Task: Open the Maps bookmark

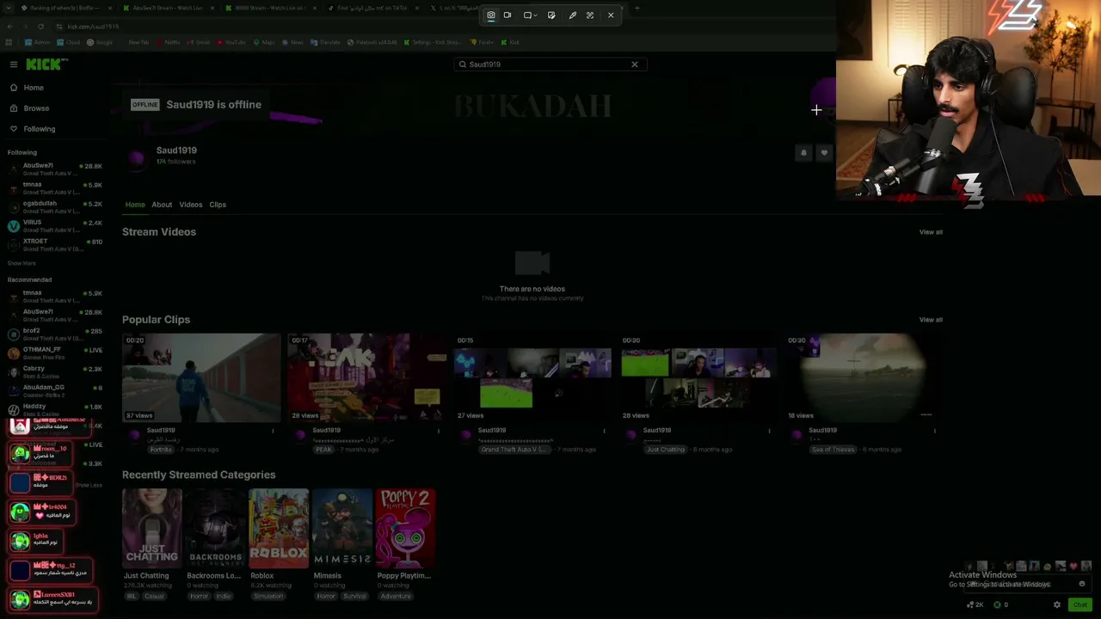Action: pyautogui.click(x=264, y=42)
